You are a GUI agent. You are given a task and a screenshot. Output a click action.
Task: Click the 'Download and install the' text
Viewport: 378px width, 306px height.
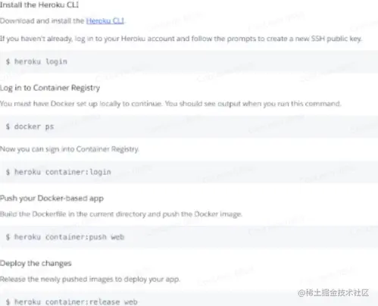pyautogui.click(x=42, y=20)
